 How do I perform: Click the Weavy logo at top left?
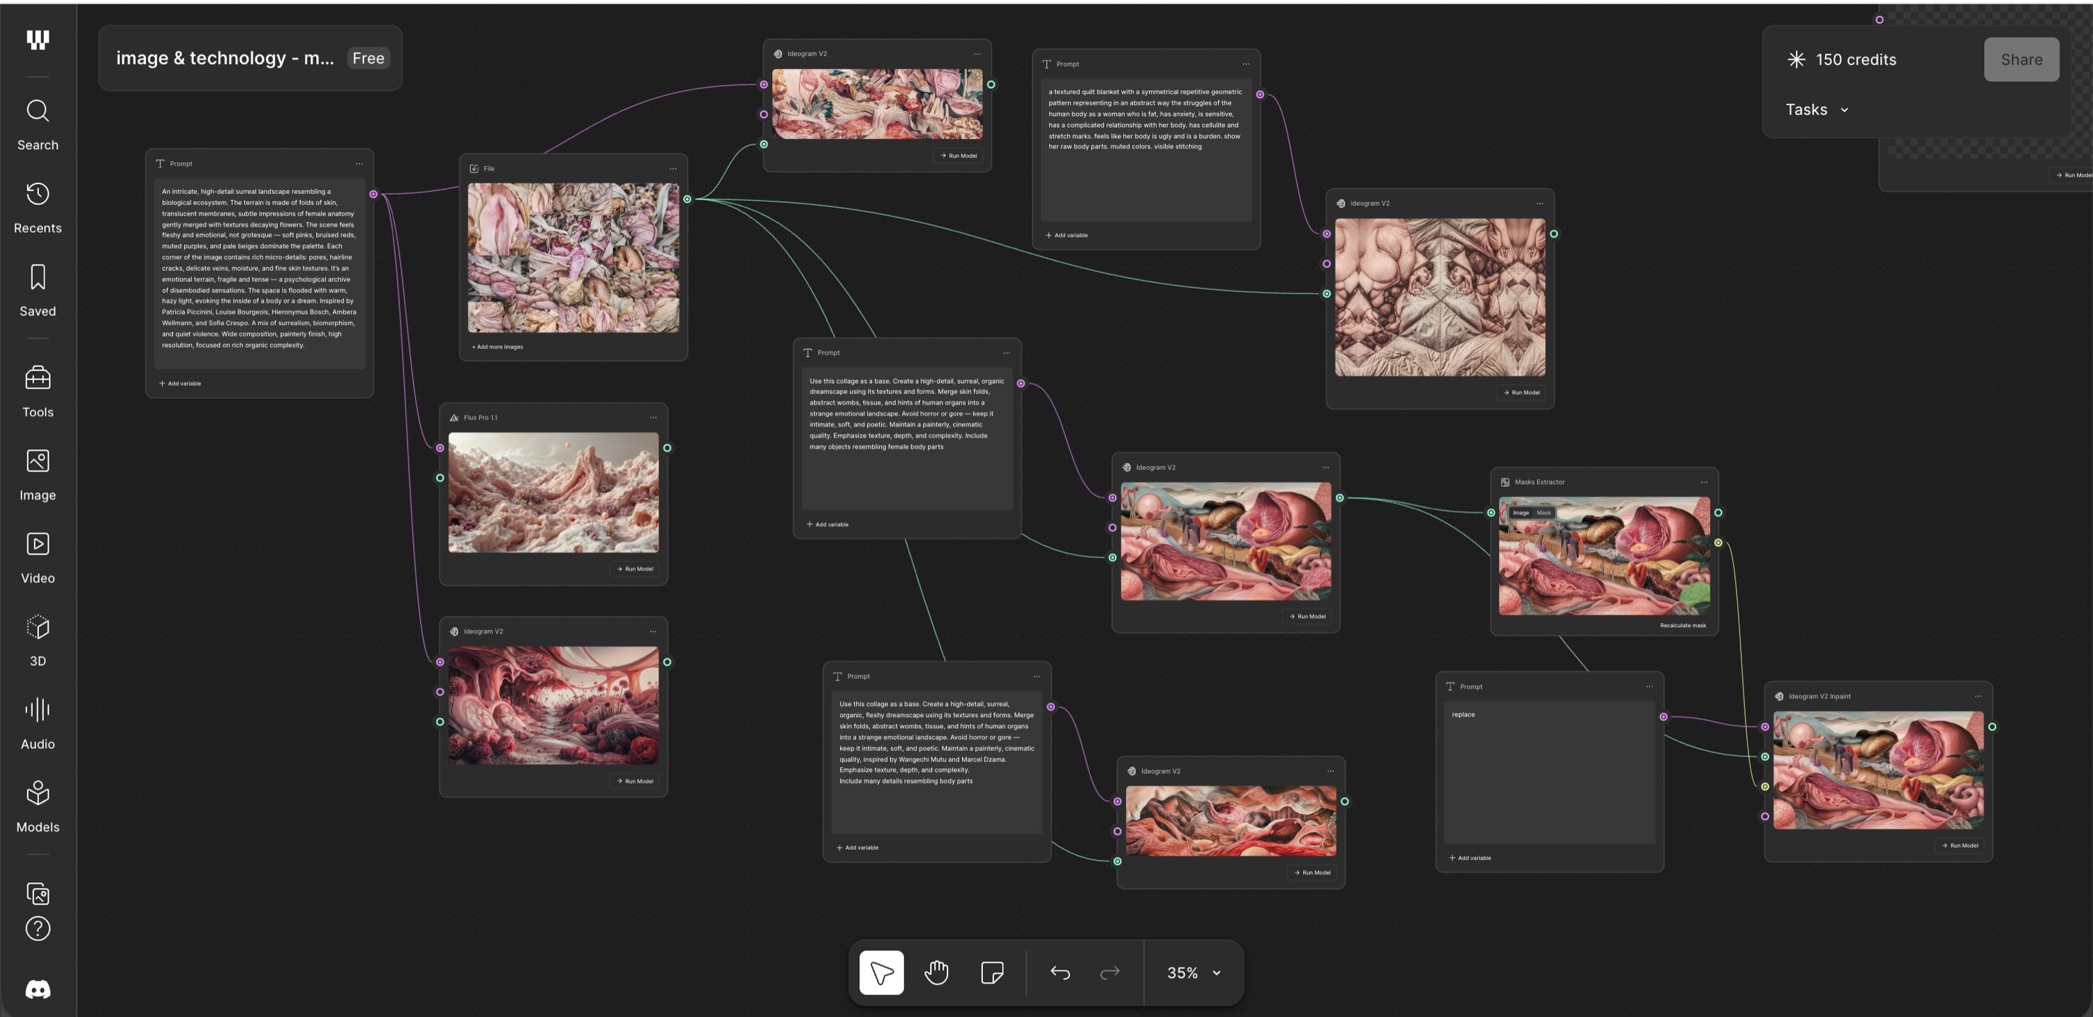point(38,39)
